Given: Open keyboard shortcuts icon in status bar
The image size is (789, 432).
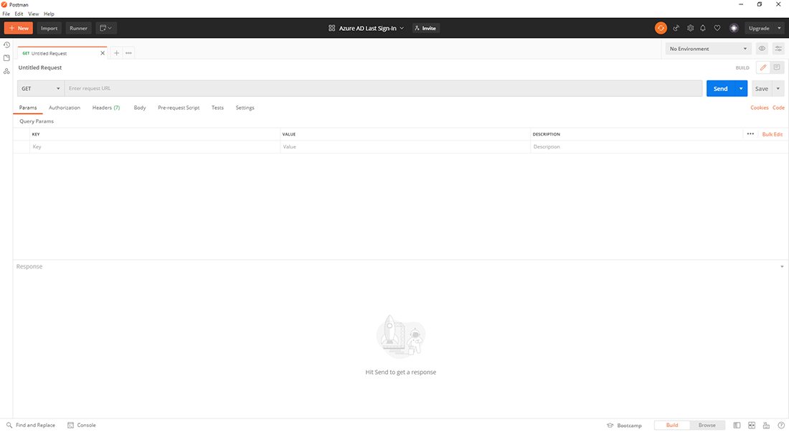Looking at the screenshot, I should click(766, 426).
